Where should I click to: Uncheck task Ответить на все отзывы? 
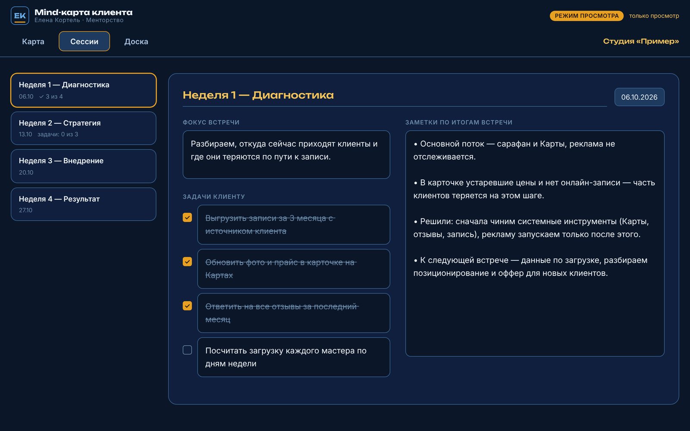click(x=187, y=306)
